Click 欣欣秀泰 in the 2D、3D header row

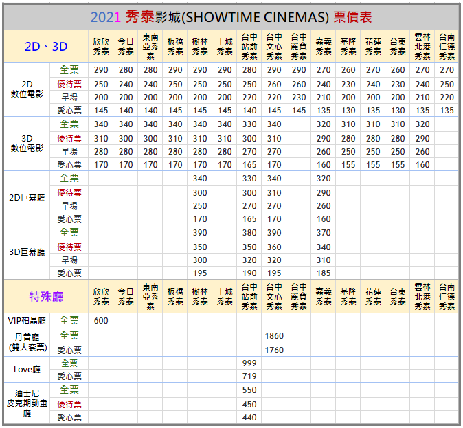click(x=101, y=47)
